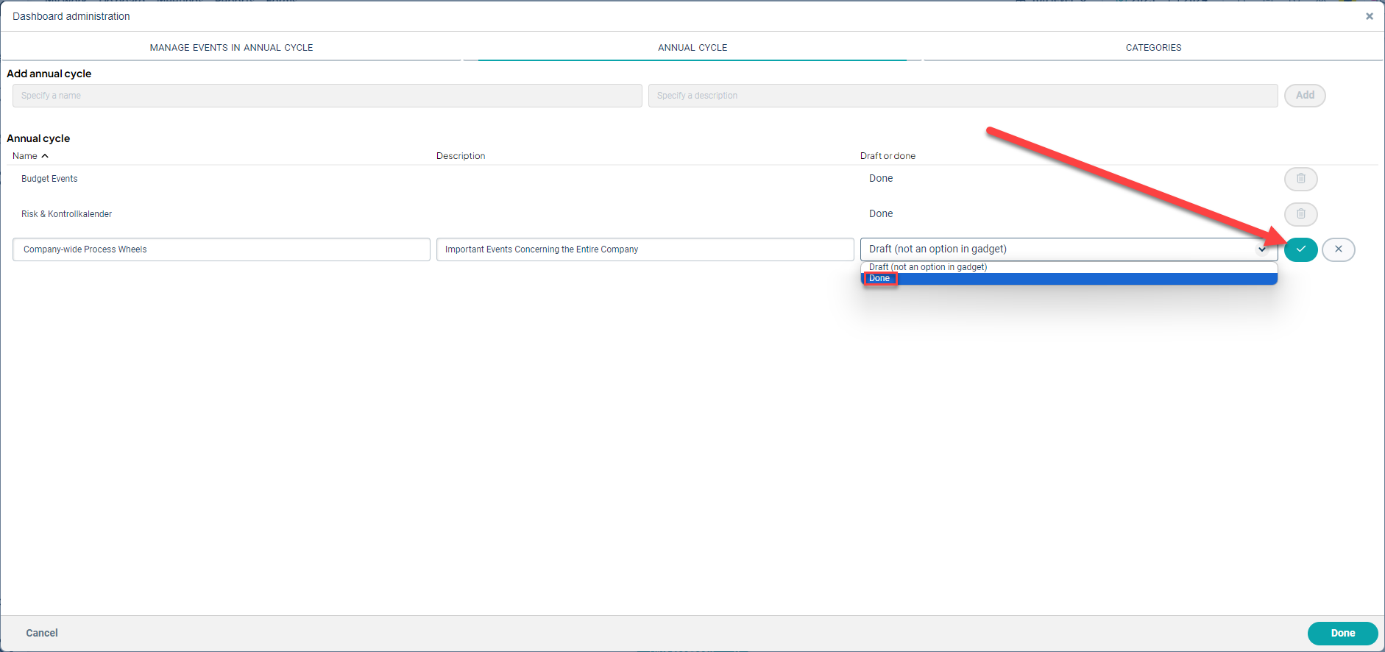The image size is (1385, 652).
Task: Delete the Budget Events annual cycle
Action: pyautogui.click(x=1300, y=179)
